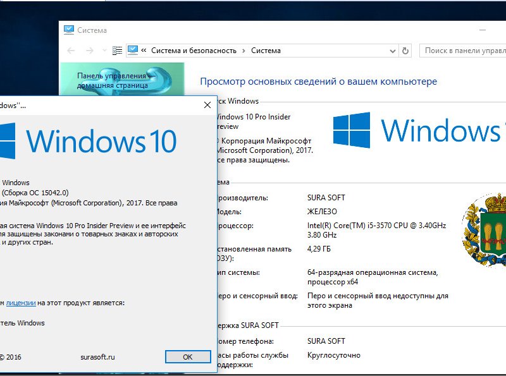Expand the chevron after "Система и безопасность"
The height and width of the screenshot is (376, 506).
point(244,51)
